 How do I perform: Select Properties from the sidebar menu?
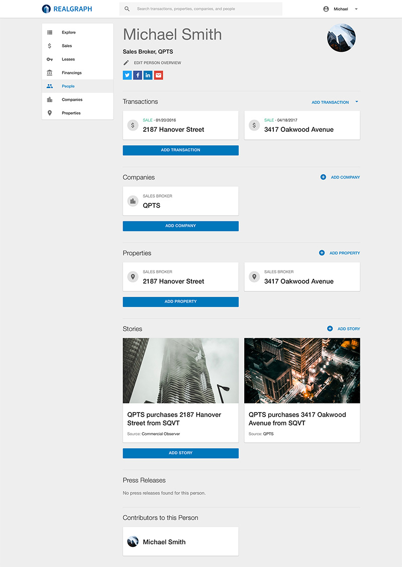[x=71, y=113]
